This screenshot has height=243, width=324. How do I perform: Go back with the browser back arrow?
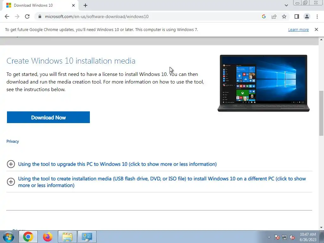click(7, 16)
